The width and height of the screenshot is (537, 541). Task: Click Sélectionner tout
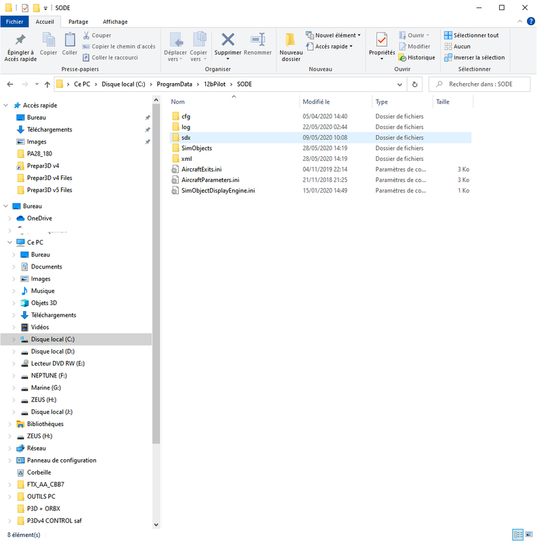[x=471, y=35]
